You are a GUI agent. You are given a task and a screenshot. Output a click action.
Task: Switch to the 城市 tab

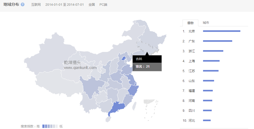(x=206, y=23)
